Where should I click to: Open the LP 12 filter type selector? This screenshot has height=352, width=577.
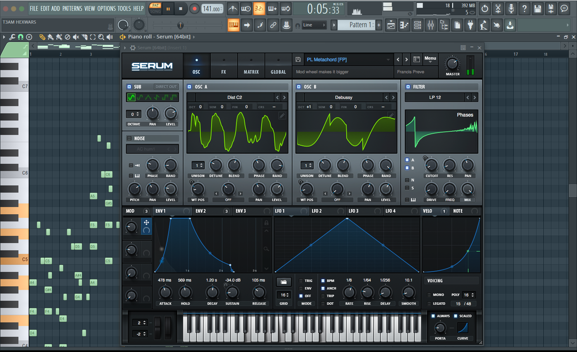pos(435,97)
